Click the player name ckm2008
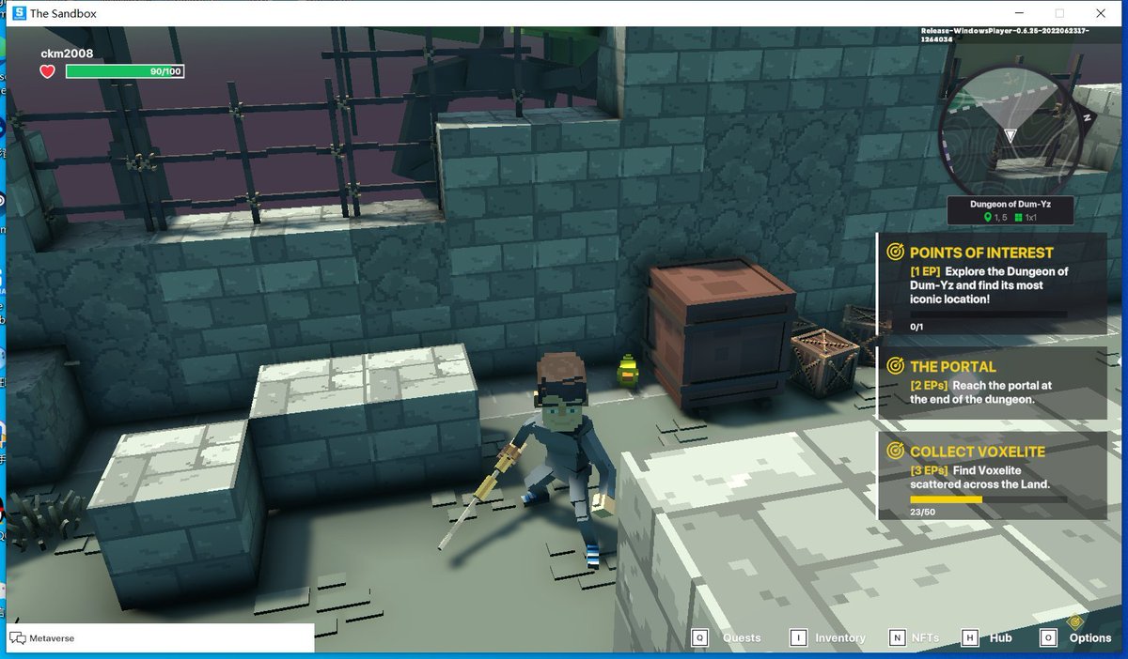Viewport: 1128px width, 659px height. click(x=67, y=54)
